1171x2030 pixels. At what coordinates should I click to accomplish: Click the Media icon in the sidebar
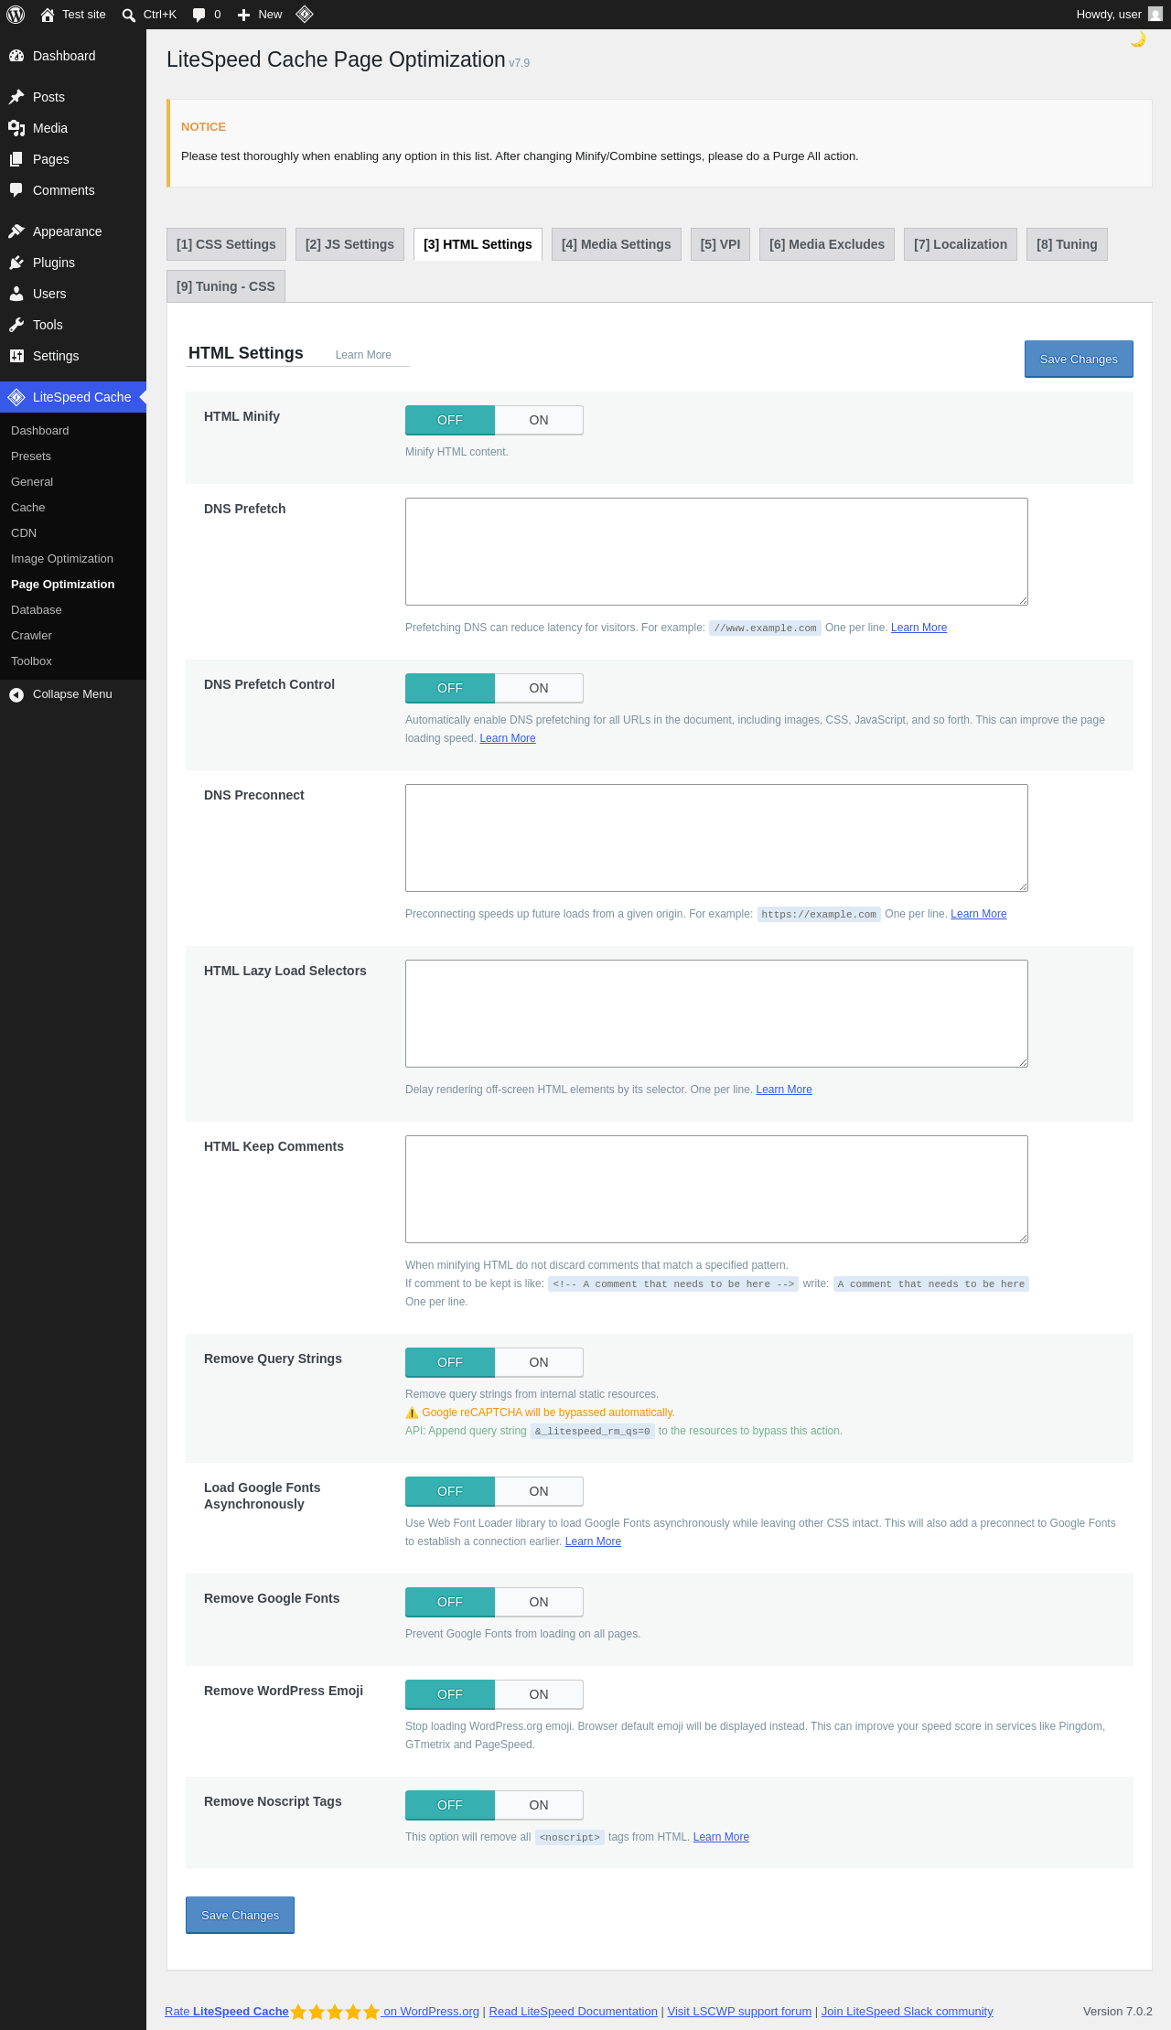(x=16, y=128)
